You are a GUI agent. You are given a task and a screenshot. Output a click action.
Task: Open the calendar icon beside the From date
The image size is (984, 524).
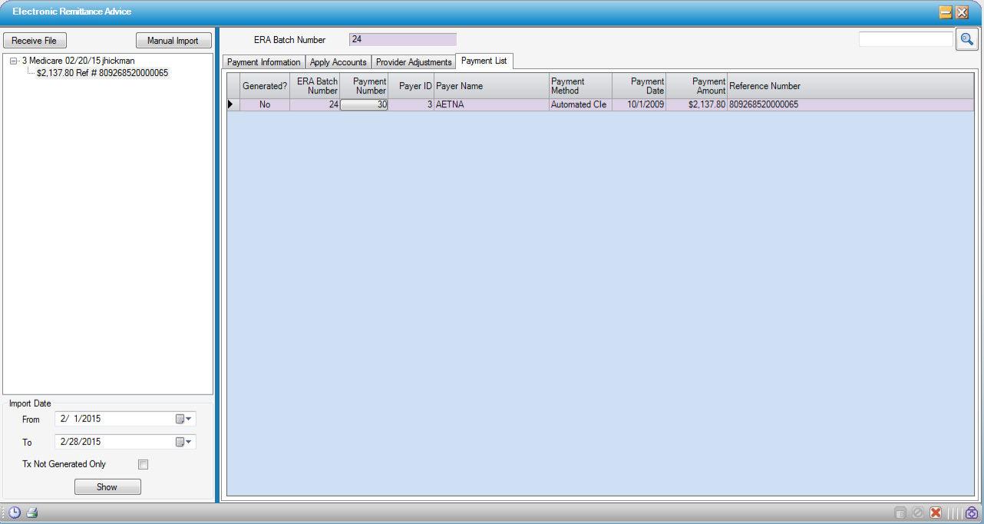tap(179, 419)
